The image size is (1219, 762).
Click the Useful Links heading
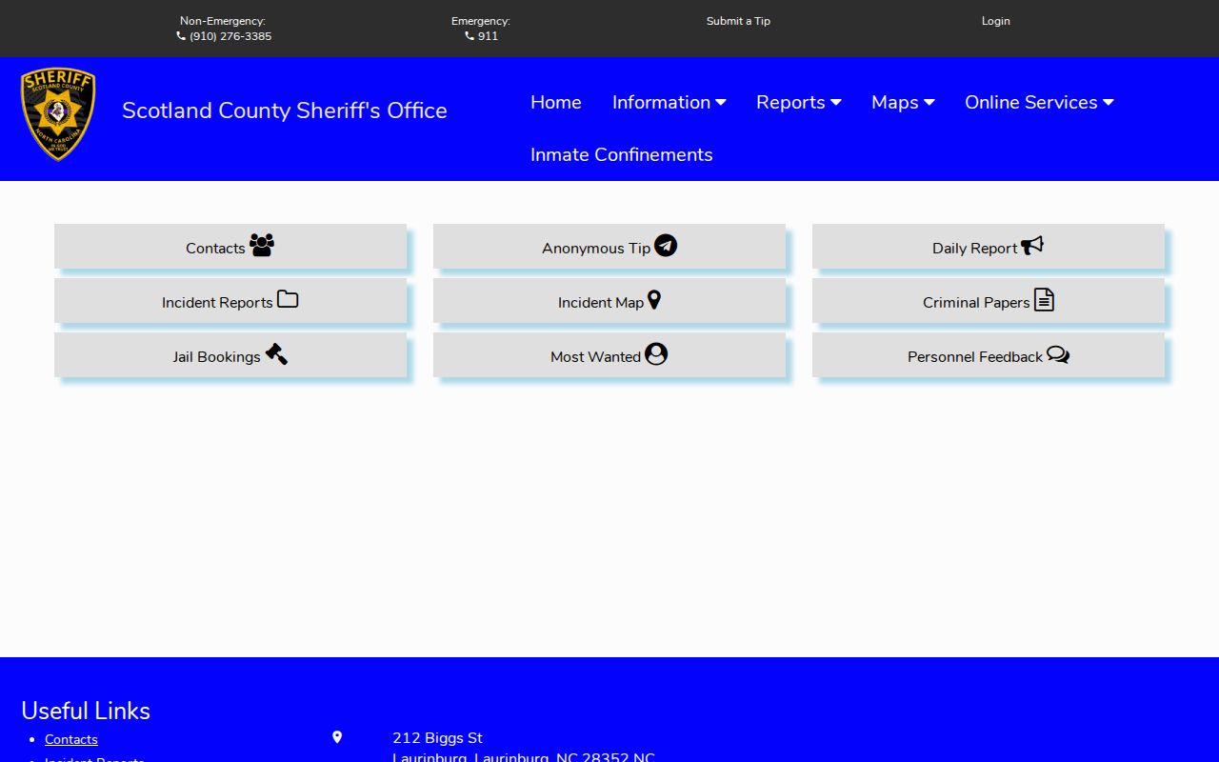(86, 711)
